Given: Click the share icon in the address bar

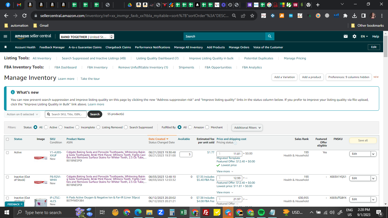Looking at the screenshot, I should [x=243, y=16].
